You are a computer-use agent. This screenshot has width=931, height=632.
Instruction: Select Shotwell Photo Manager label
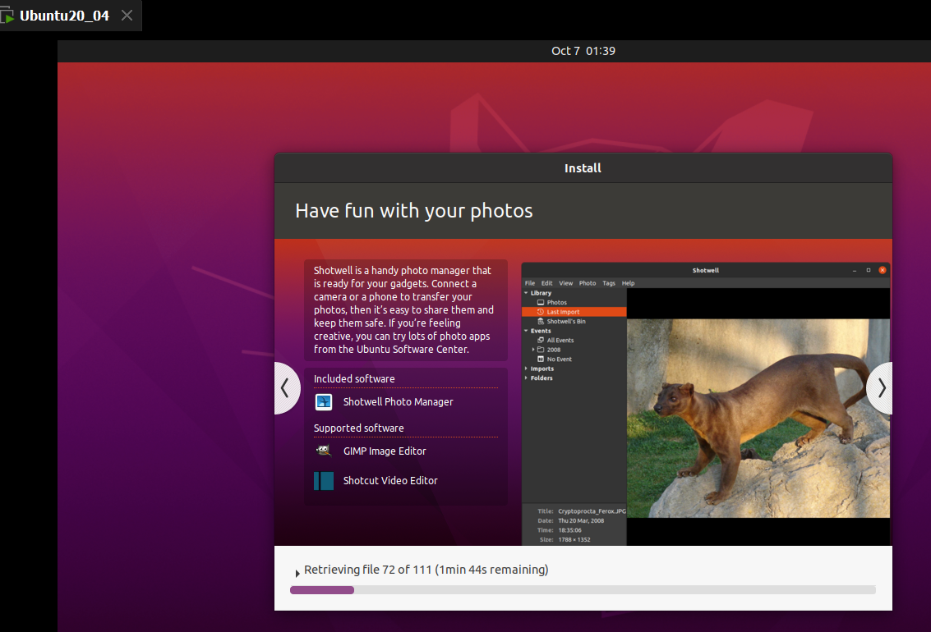tap(398, 402)
